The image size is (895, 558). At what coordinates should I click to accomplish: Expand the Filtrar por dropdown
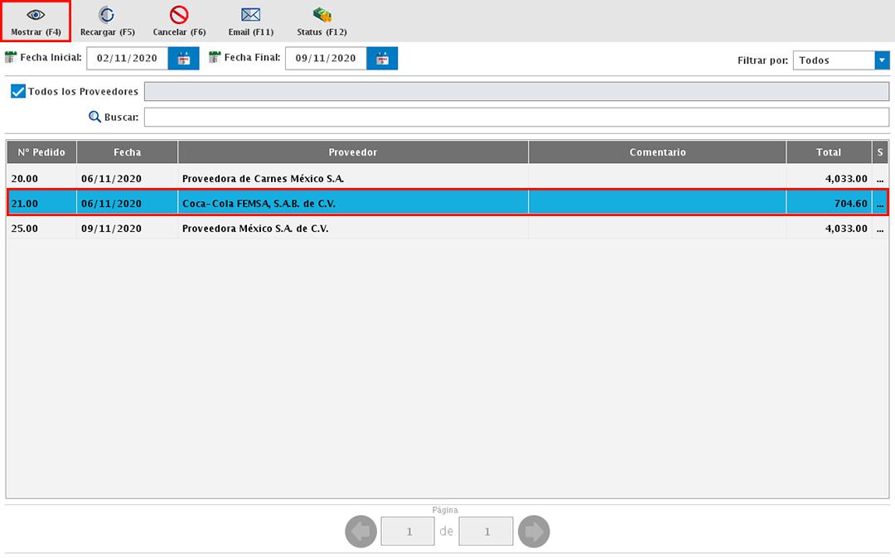882,60
